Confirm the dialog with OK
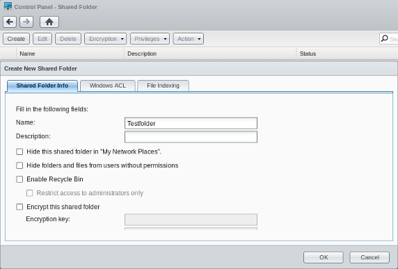398x269 pixels. click(x=324, y=257)
